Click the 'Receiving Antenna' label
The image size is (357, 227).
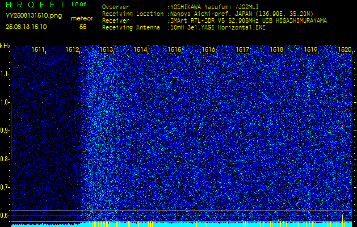coord(131,28)
